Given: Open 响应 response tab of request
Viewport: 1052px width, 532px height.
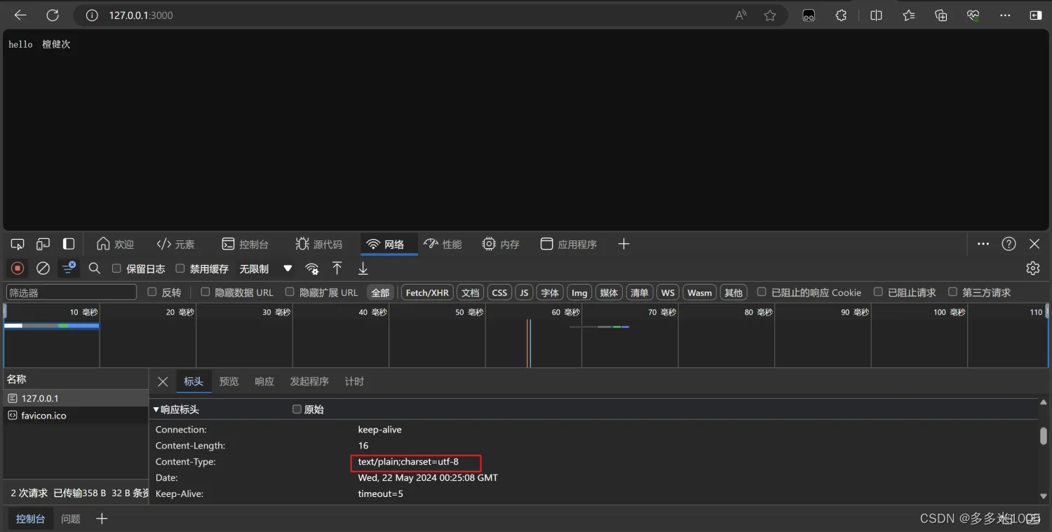Looking at the screenshot, I should (x=264, y=381).
